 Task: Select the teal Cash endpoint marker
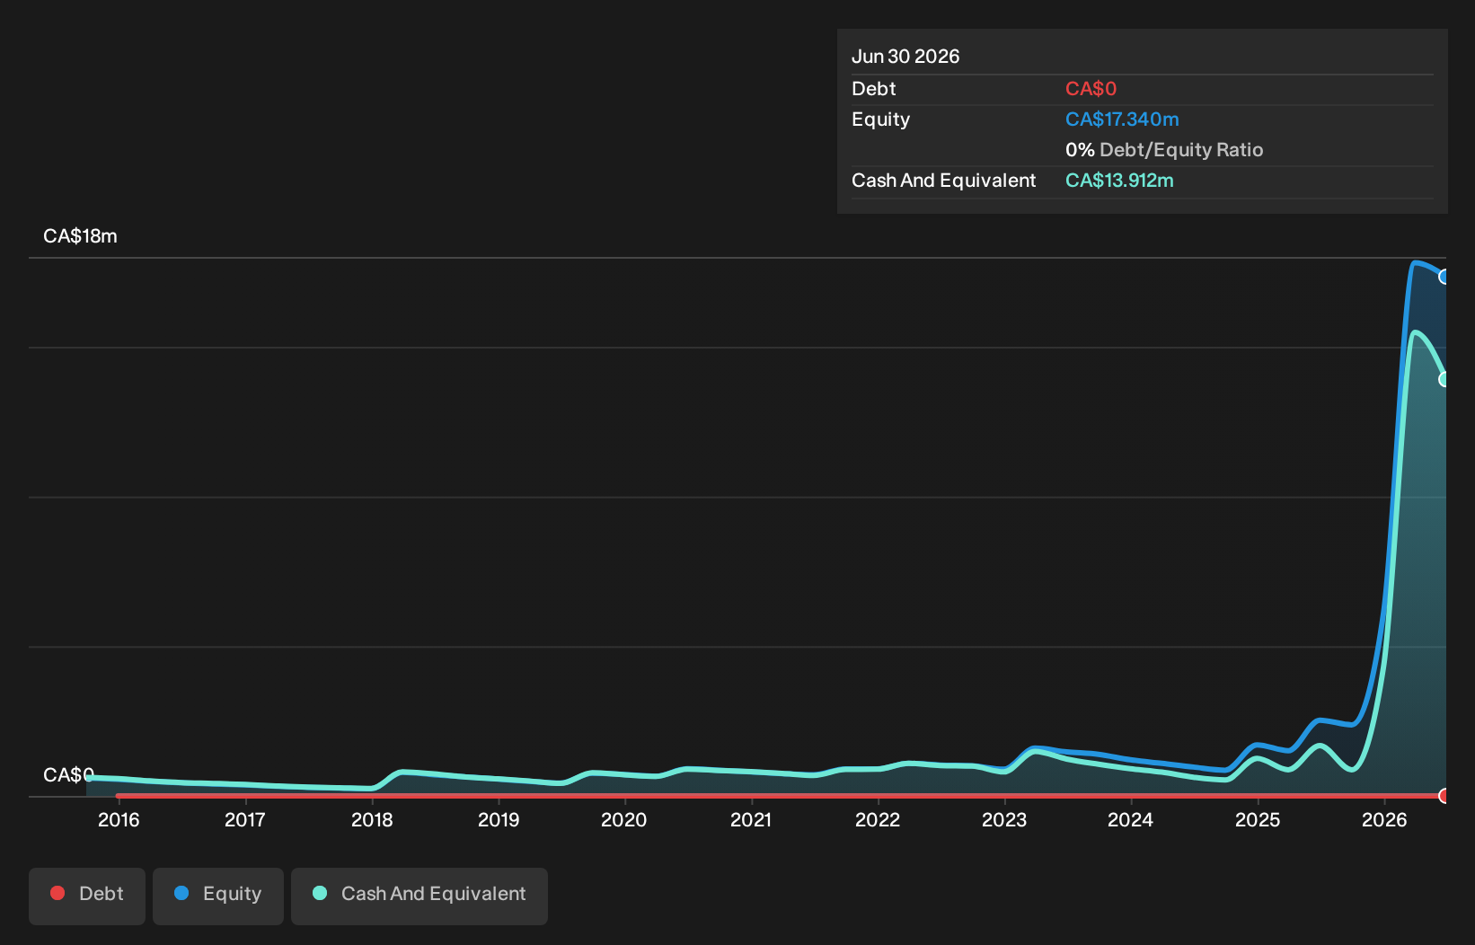pos(1444,379)
